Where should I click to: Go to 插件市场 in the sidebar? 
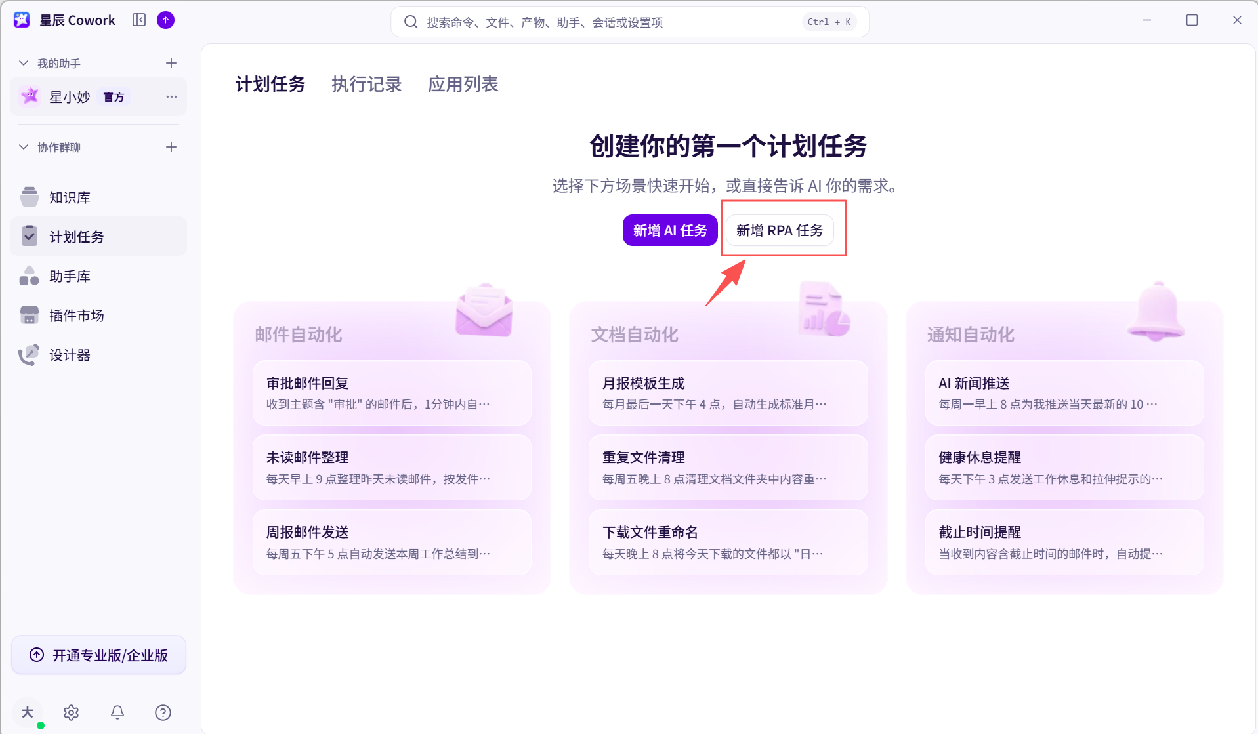(x=98, y=315)
